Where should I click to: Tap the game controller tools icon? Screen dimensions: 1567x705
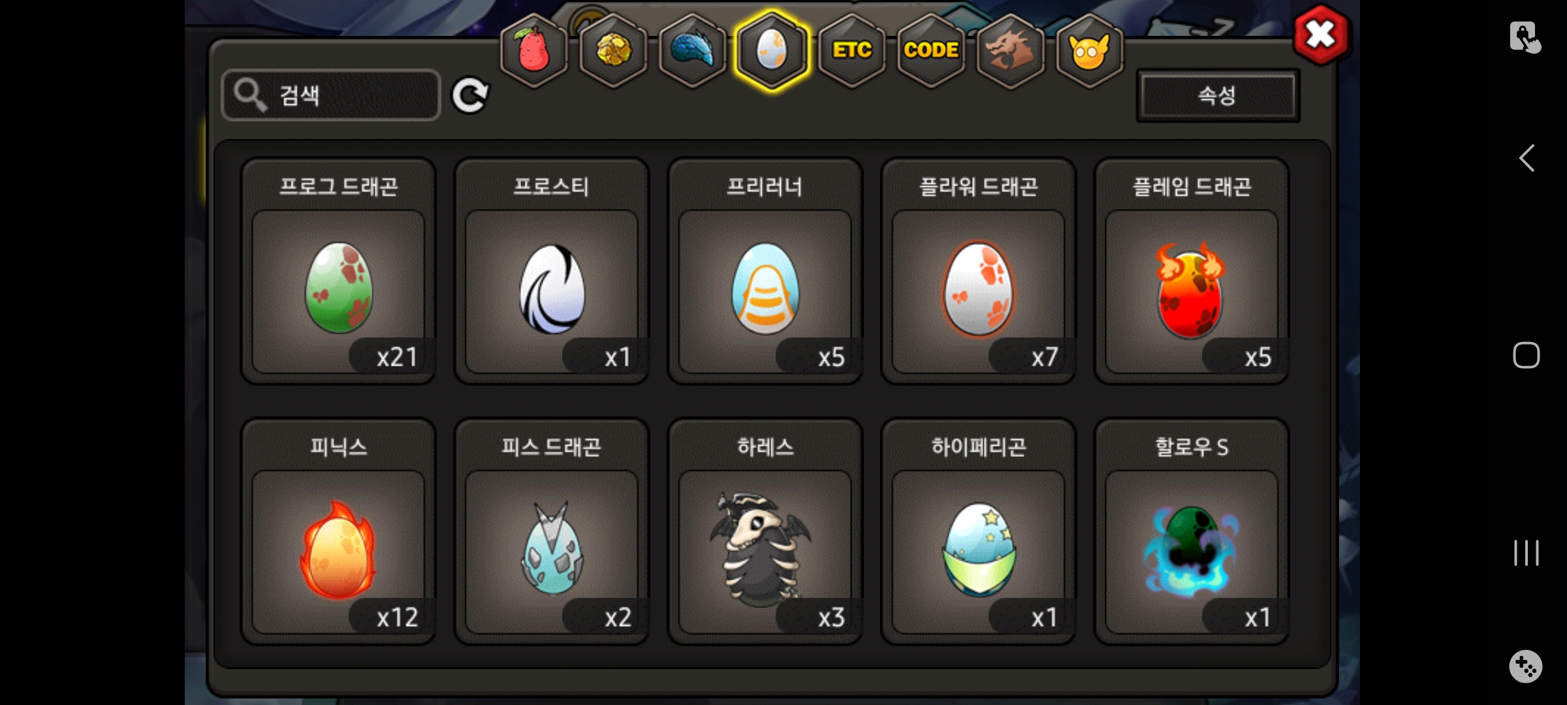(x=1526, y=666)
